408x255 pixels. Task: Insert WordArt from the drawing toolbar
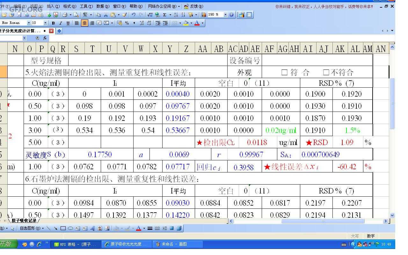click(92, 228)
